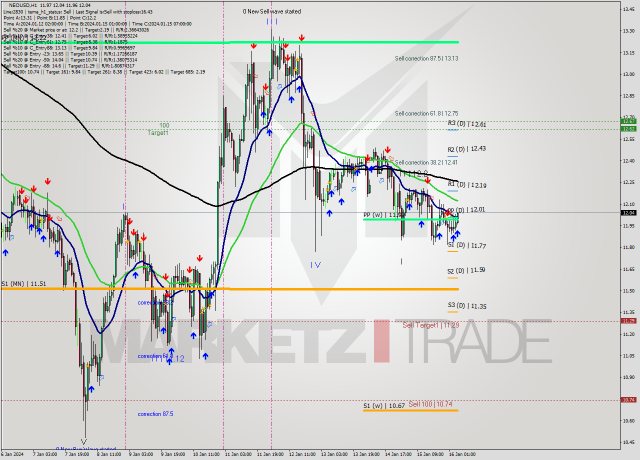The height and width of the screenshot is (460, 640).
Task: Click the PP (D) | 12.01 pivot label
Action: [467, 210]
